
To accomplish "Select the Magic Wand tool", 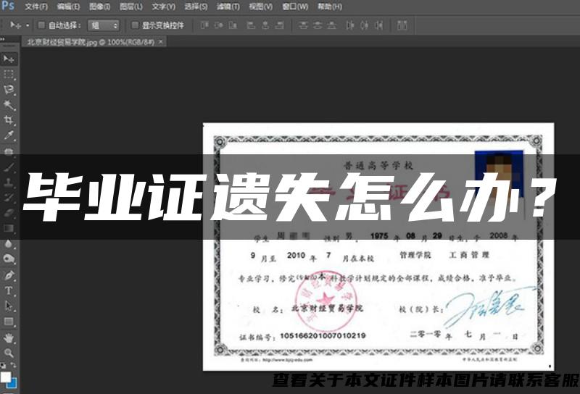I will (x=9, y=105).
